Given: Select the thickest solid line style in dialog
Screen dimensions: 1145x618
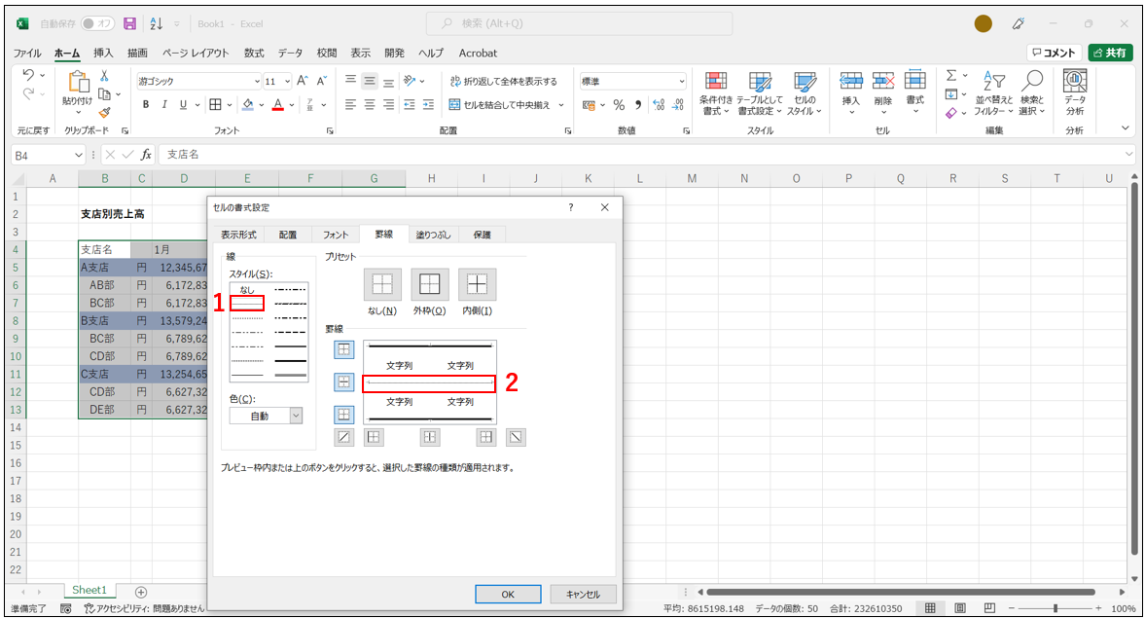Looking at the screenshot, I should coord(290,375).
